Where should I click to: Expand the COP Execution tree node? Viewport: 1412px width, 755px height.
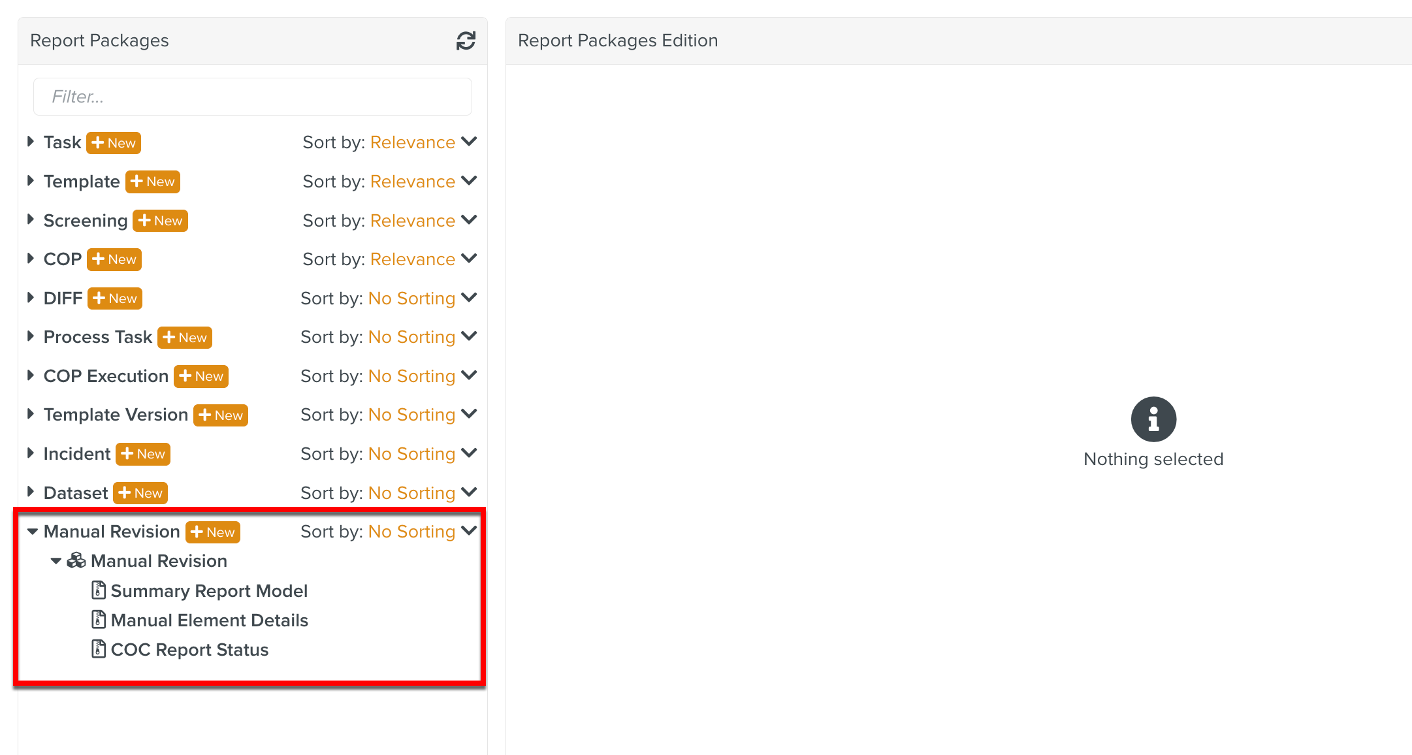[31, 376]
